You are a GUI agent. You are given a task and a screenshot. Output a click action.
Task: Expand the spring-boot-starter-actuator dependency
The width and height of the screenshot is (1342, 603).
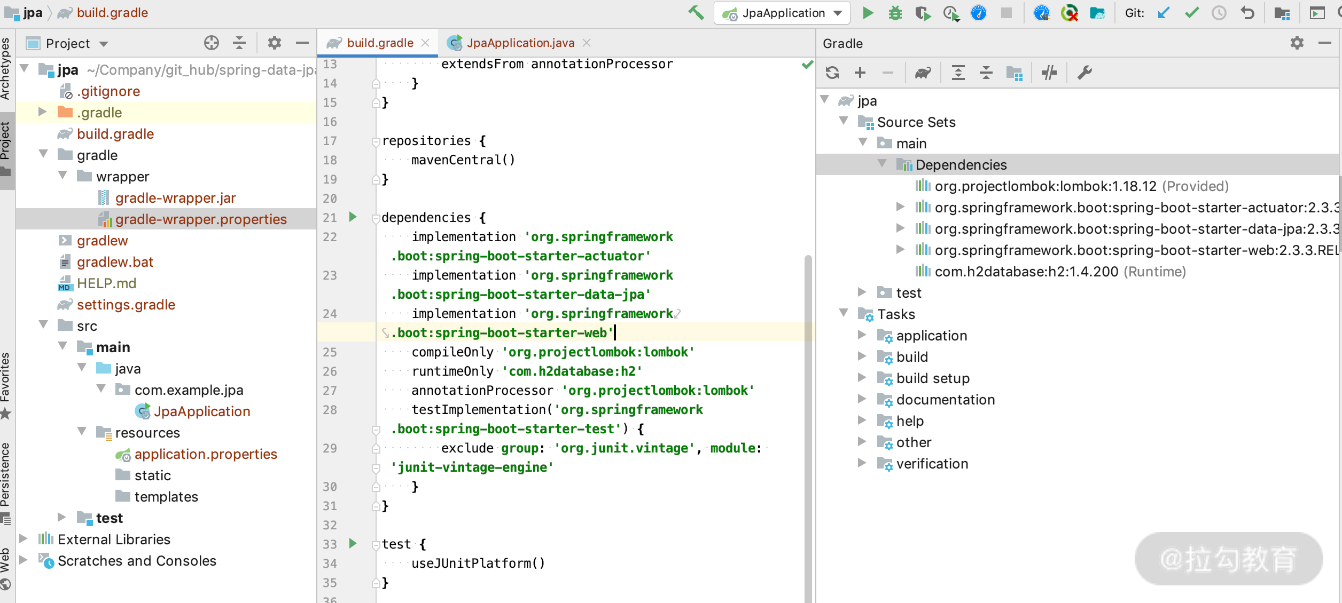pos(900,207)
